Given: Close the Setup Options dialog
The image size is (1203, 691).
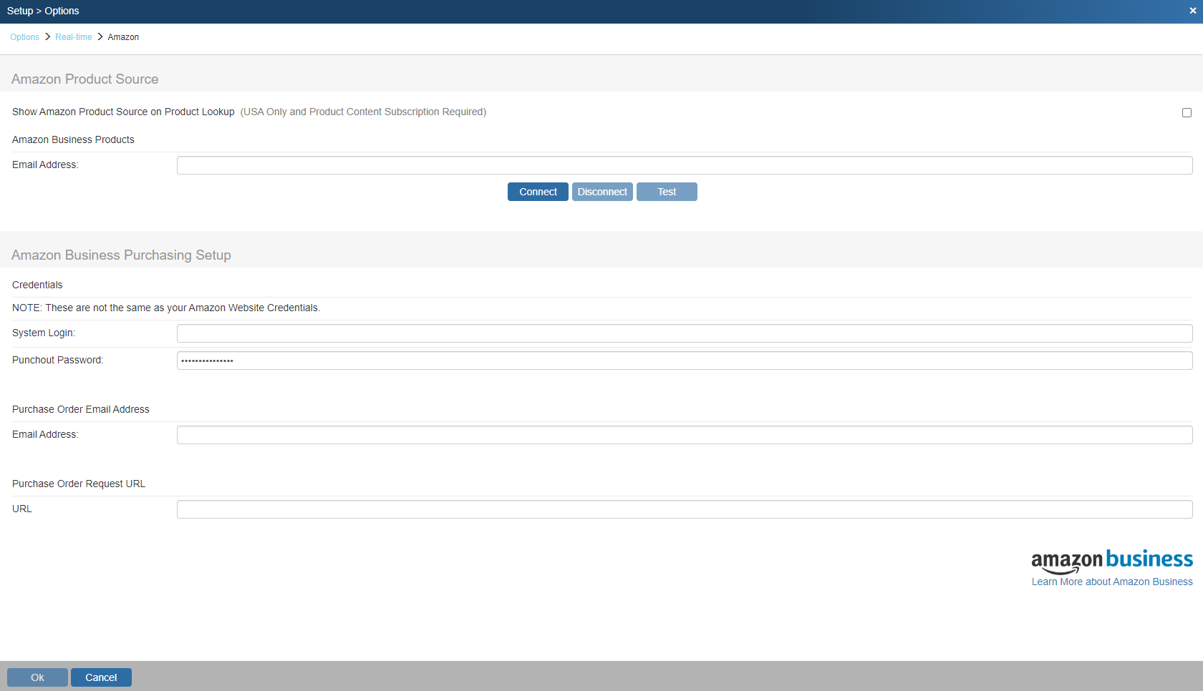Looking at the screenshot, I should pos(1192,11).
